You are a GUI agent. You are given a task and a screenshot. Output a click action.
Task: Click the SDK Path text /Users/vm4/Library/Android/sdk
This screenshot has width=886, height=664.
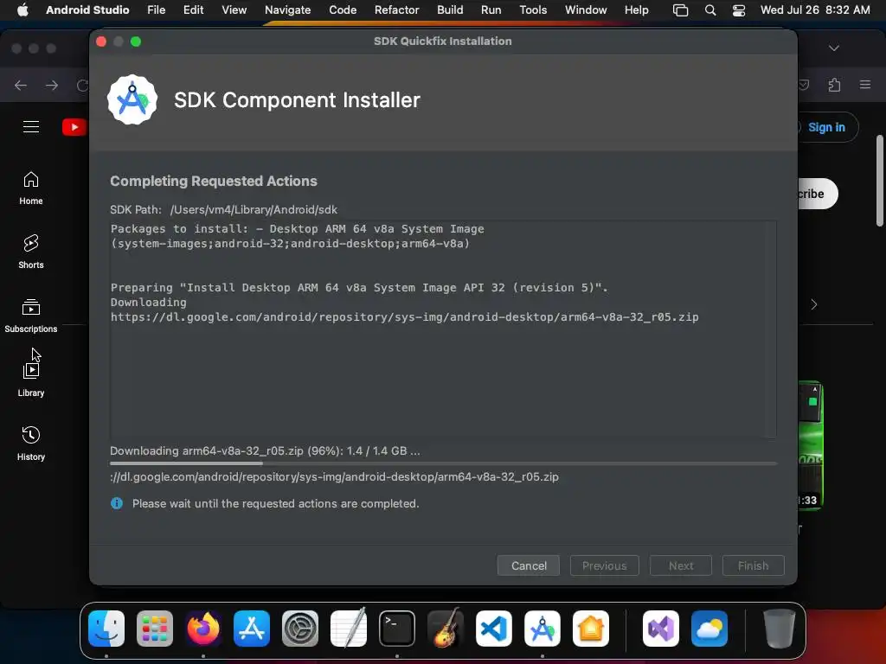254,209
